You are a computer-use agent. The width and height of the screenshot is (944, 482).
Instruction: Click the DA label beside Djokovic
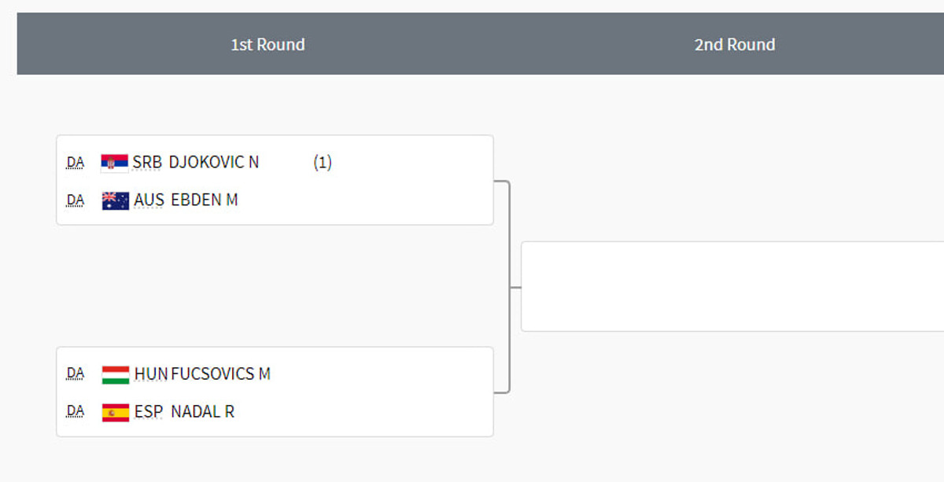click(76, 163)
